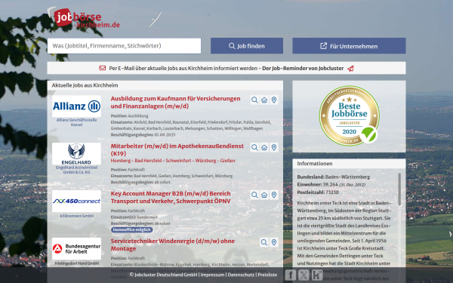The width and height of the screenshot is (453, 283).
Task: Click magnifier icon on Engelhard Apothekenaußendienst job
Action: click(x=254, y=148)
